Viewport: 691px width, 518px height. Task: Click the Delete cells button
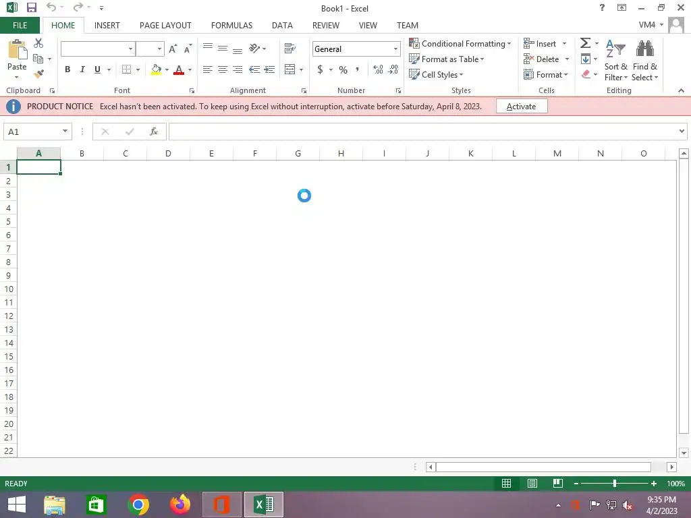tap(541, 59)
